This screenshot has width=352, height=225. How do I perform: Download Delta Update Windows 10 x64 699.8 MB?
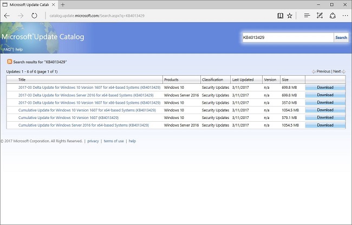(x=325, y=88)
